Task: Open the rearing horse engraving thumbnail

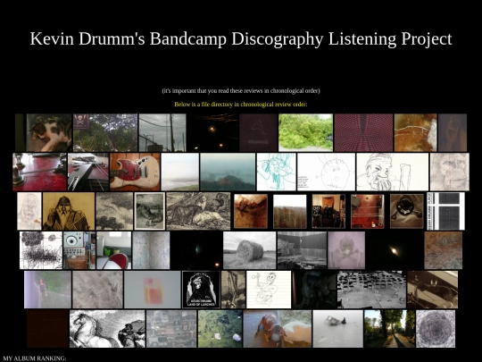Action: tap(107, 329)
